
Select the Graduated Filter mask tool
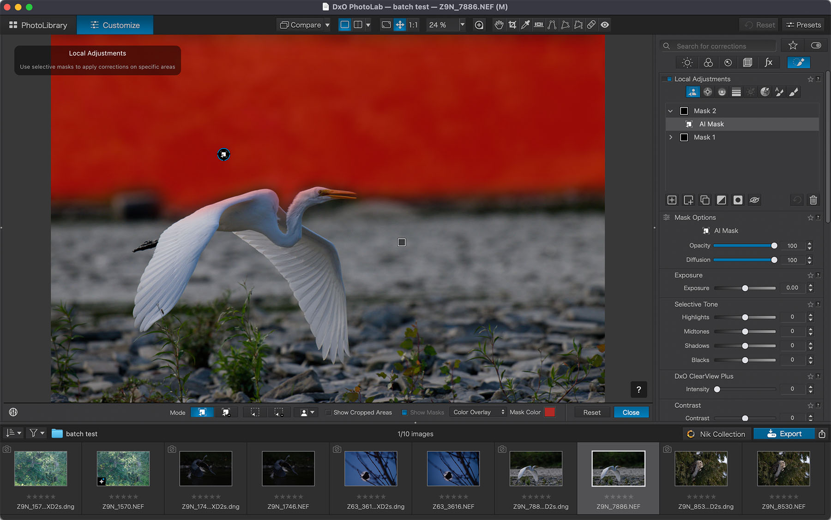736,92
